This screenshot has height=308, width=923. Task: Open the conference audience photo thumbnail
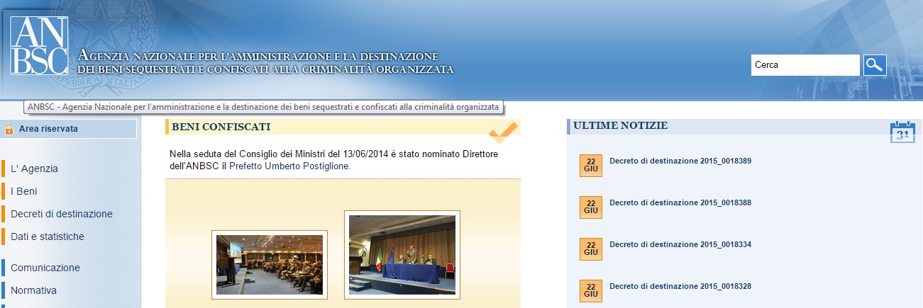(x=270, y=264)
